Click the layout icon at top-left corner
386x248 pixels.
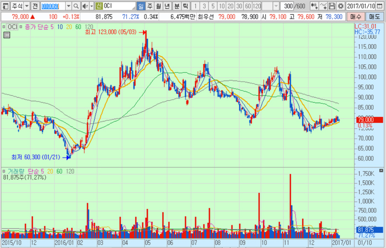[5, 6]
